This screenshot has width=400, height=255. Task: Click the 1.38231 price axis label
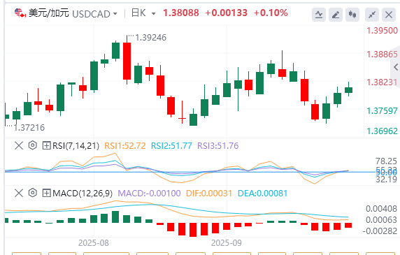tap(382, 82)
